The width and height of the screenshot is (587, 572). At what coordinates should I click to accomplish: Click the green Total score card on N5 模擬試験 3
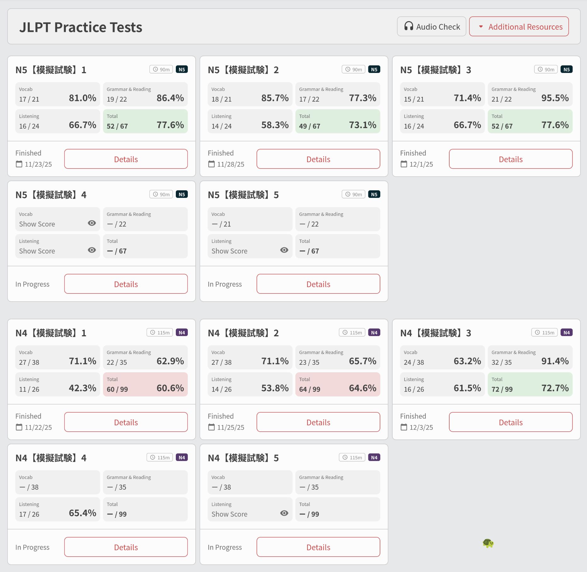(530, 121)
